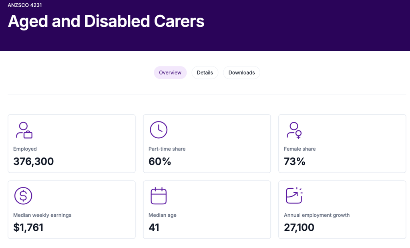Click the Median age value 41
The height and width of the screenshot is (248, 410).
154,227
